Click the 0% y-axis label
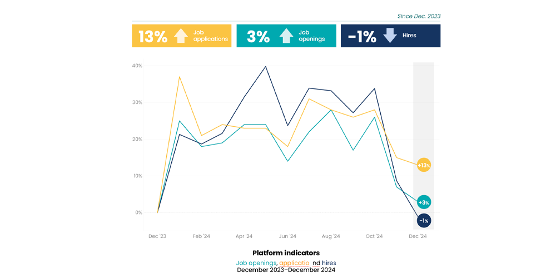Image resolution: width=556 pixels, height=278 pixels. point(138,212)
